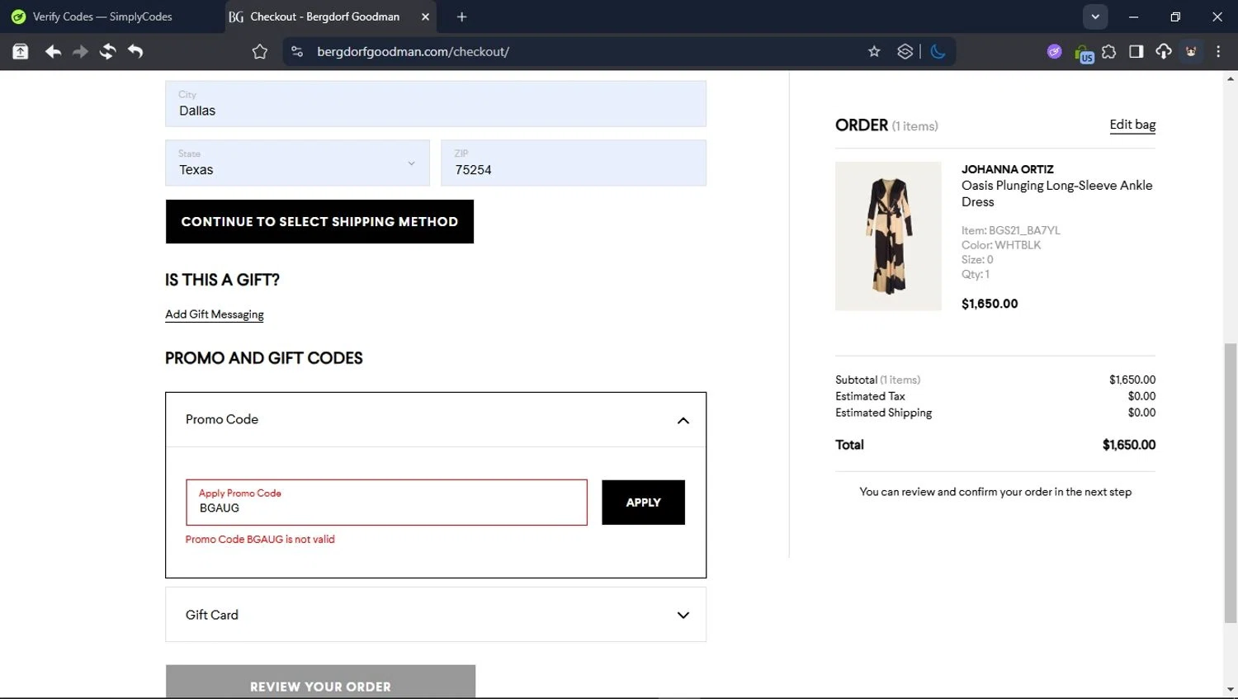Click the PROMO AND GIFT CODES heading
The width and height of the screenshot is (1238, 699).
click(x=264, y=358)
